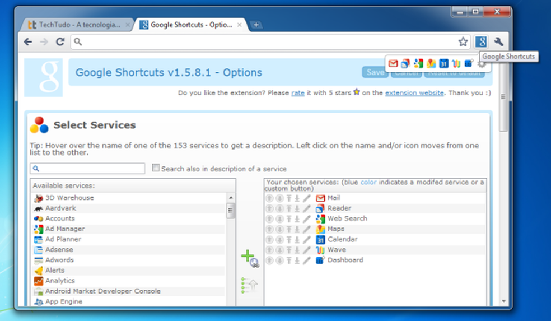Click the add separator icon below plus
The image size is (551, 321).
(x=250, y=285)
